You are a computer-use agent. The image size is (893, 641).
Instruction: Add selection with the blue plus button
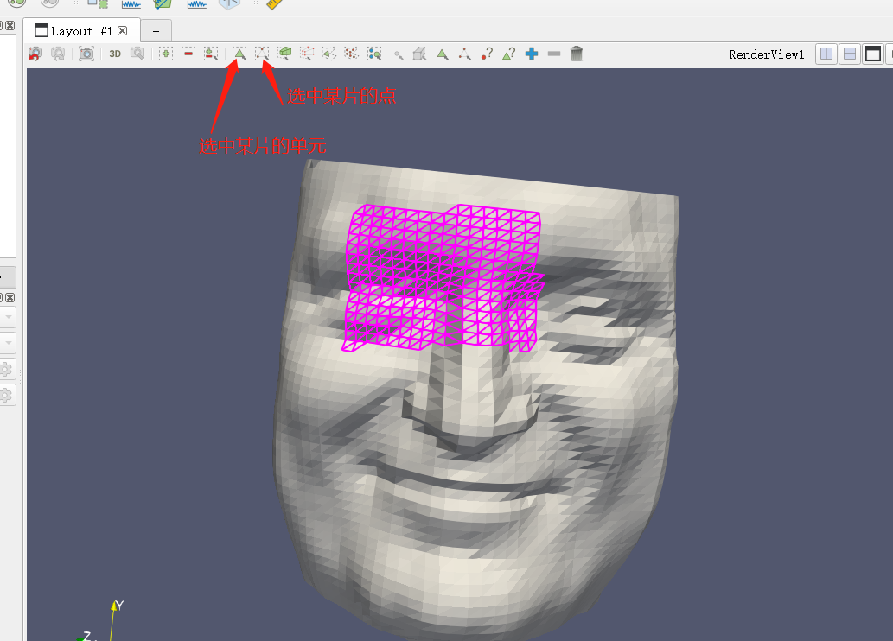coord(530,53)
